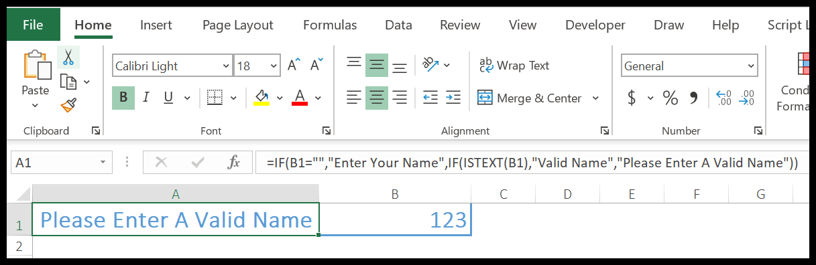Click Merge & Center button
The width and height of the screenshot is (816, 265).
(530, 98)
